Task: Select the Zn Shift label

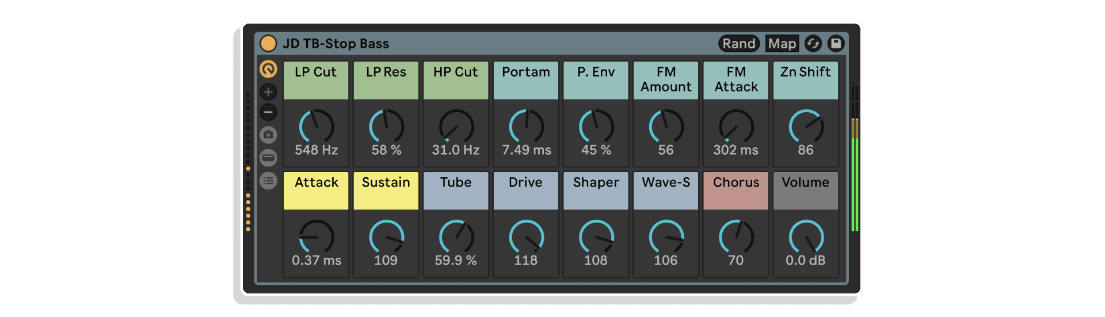Action: point(806,81)
